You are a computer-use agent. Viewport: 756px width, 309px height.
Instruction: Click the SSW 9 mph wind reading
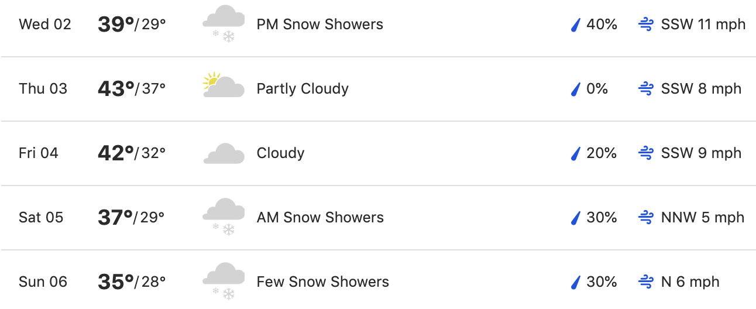tap(701, 153)
